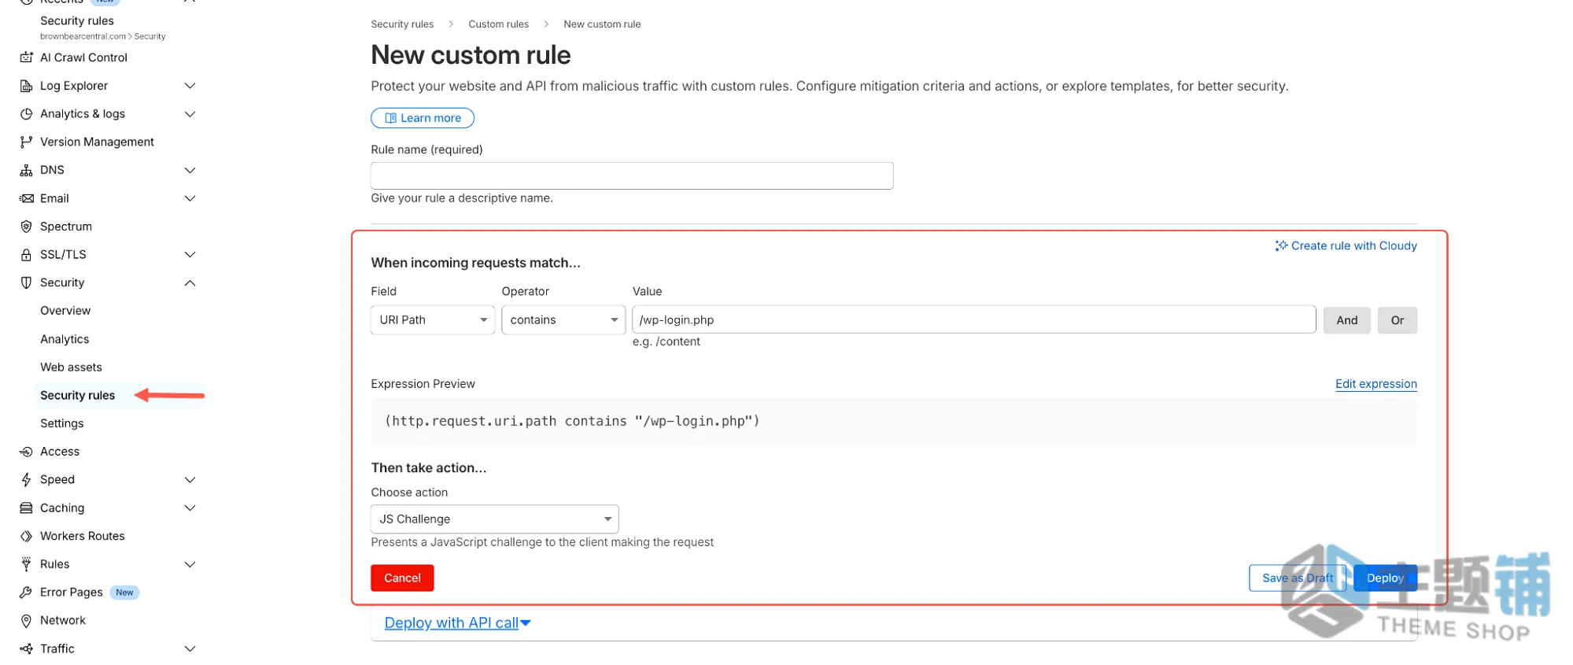Collapse the Security section chevron

click(190, 283)
